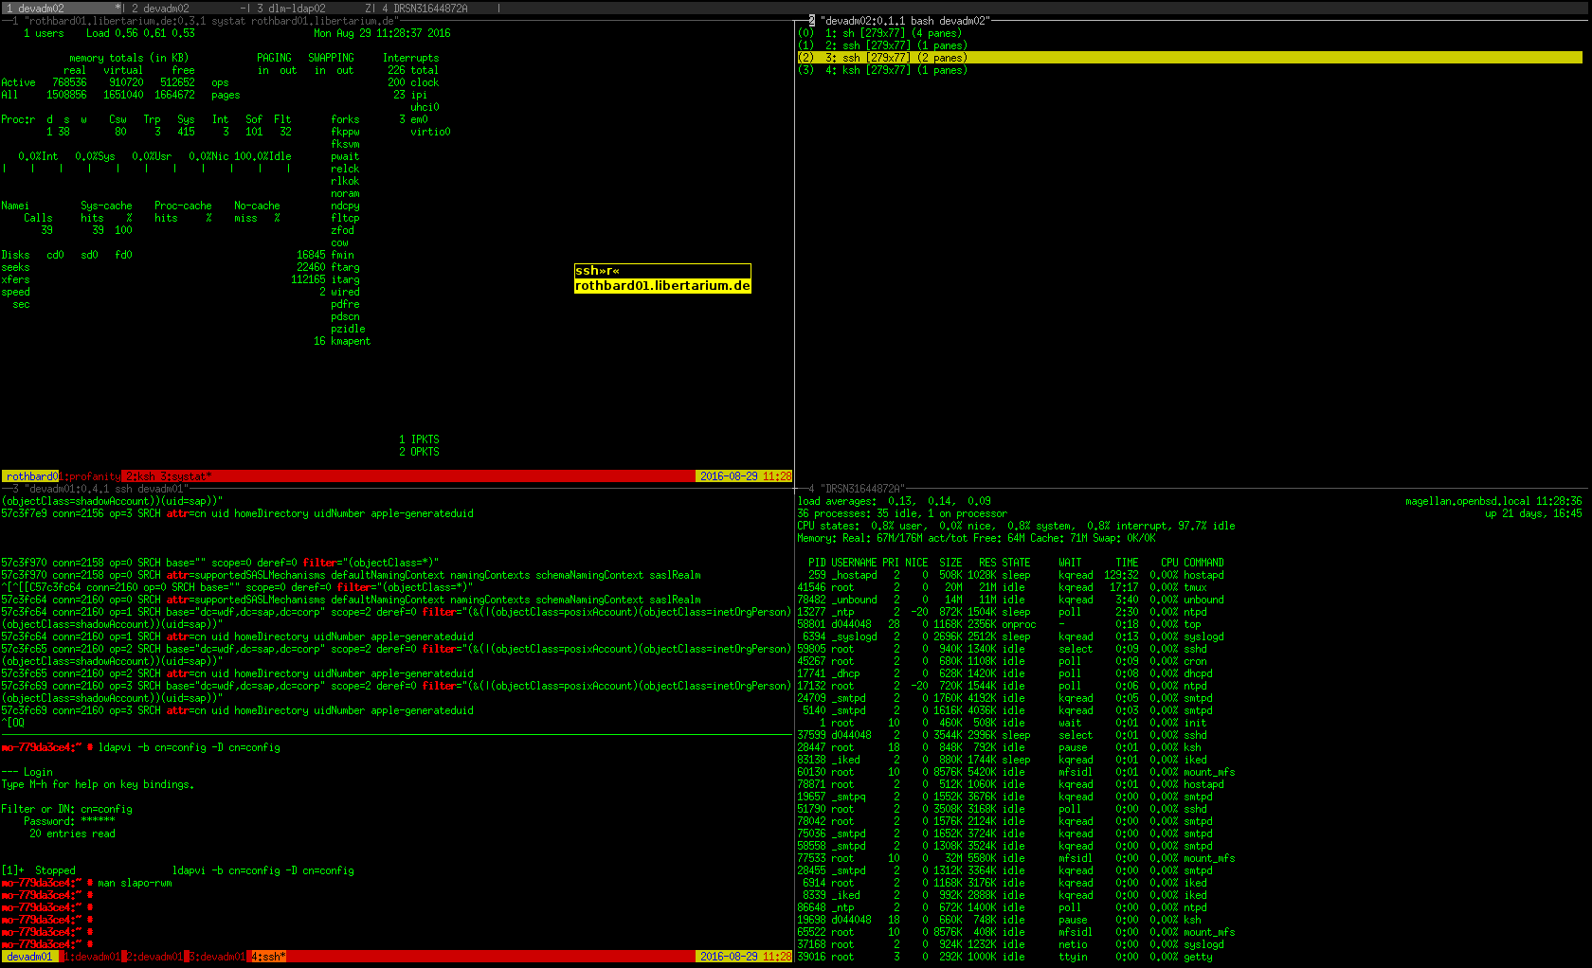The height and width of the screenshot is (968, 1592).
Task: Click the 'ssh»r«' popup title
Action: click(598, 271)
